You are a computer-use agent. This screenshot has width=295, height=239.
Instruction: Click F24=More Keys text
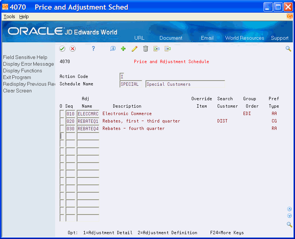[x=227, y=233]
